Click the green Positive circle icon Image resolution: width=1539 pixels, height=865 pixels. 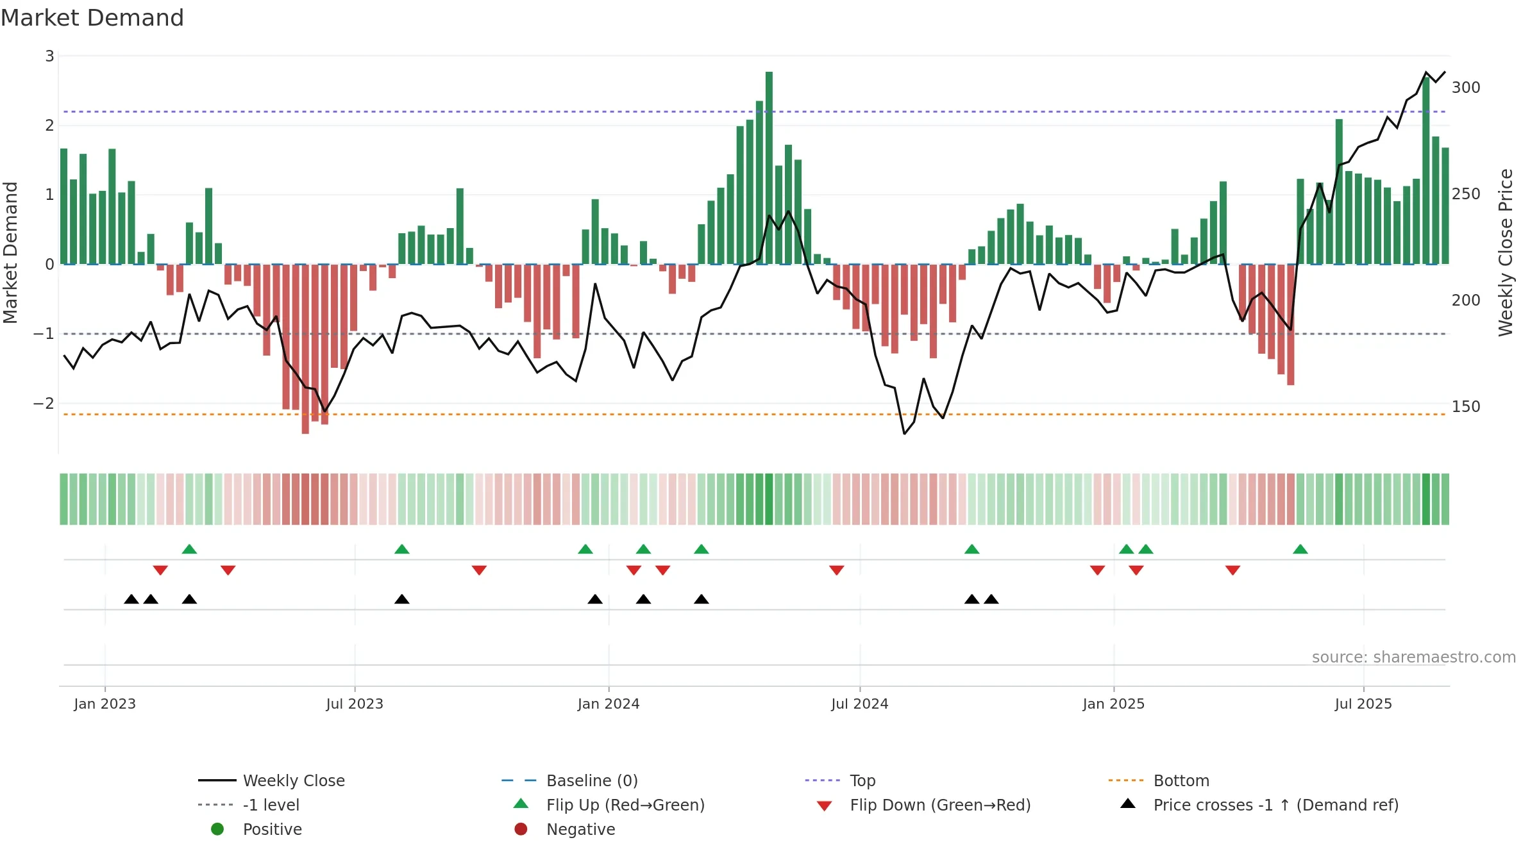217,829
